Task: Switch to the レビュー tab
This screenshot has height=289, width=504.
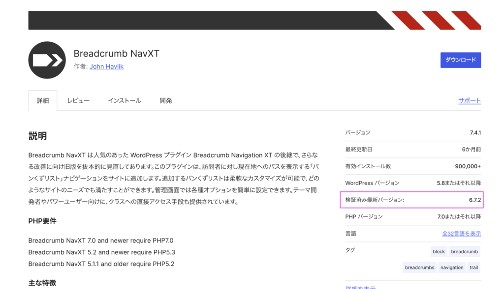Action: (78, 101)
